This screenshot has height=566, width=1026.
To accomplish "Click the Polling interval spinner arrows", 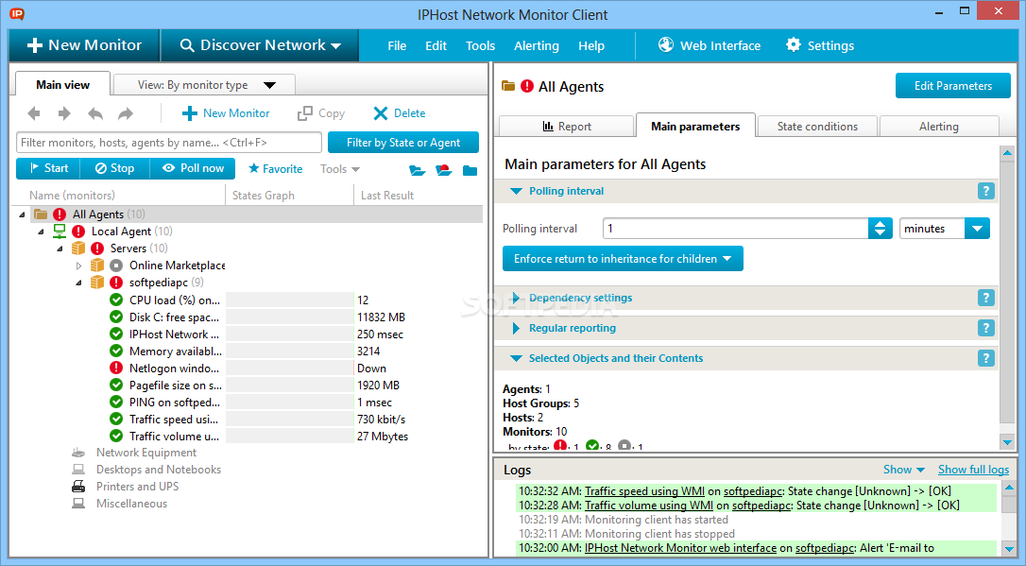I will point(881,229).
